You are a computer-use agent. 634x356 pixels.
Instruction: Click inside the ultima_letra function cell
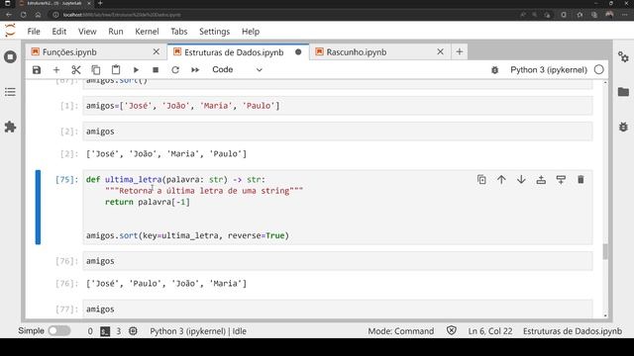(338, 208)
